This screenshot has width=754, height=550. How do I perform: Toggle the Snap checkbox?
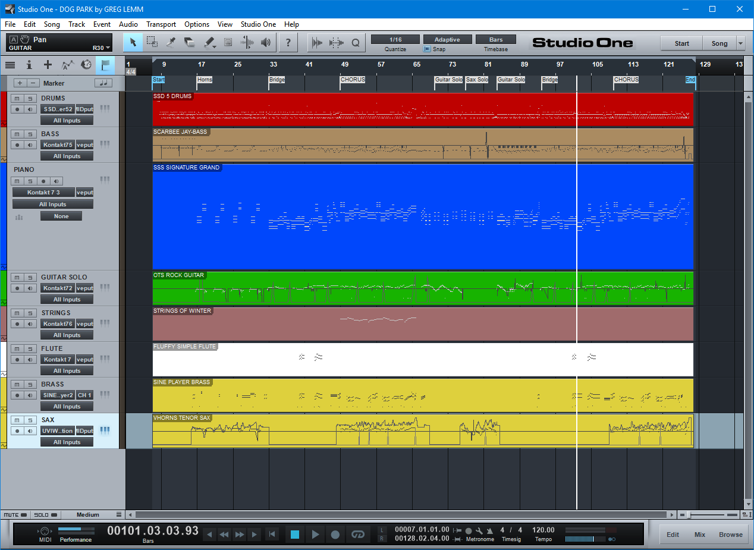[x=427, y=49]
